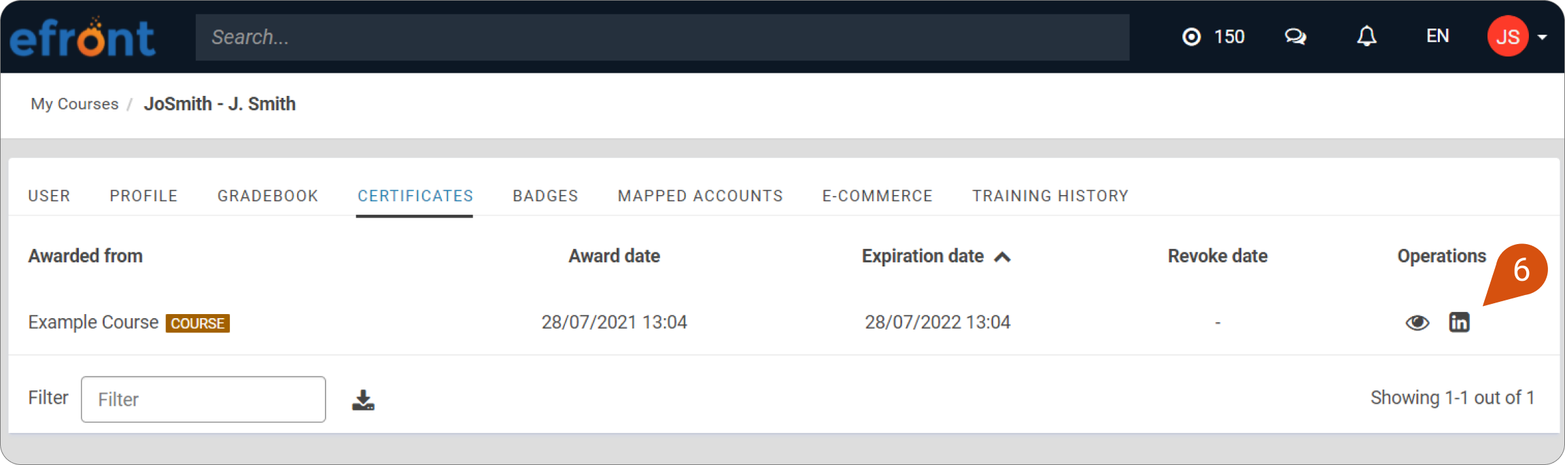Open the messages chat icon
The height and width of the screenshot is (465, 1565).
[1295, 37]
